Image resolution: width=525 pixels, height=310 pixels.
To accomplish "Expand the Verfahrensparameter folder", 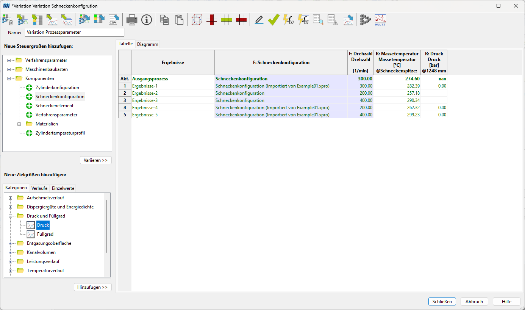I will [9, 60].
